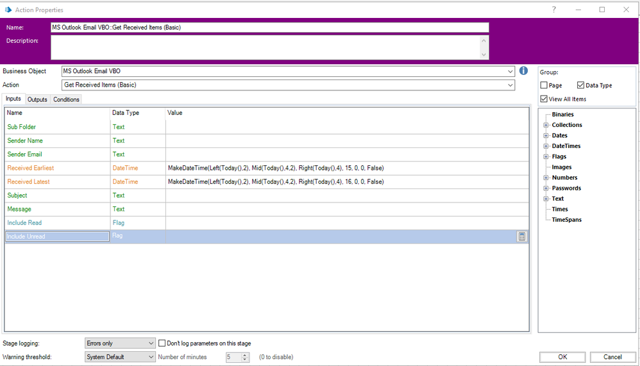Click the Number of minutes stepper field
The width and height of the screenshot is (640, 366).
tap(237, 358)
